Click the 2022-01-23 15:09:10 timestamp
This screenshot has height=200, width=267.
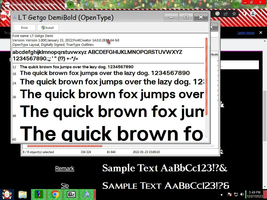coord(146,152)
